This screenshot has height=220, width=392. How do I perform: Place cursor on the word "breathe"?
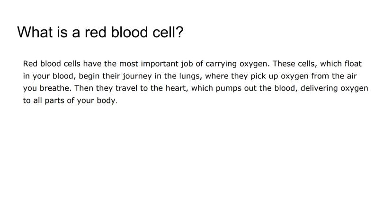point(54,89)
